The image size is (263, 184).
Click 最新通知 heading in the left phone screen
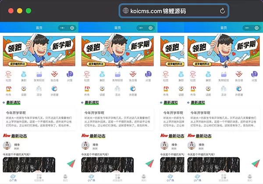(13, 103)
